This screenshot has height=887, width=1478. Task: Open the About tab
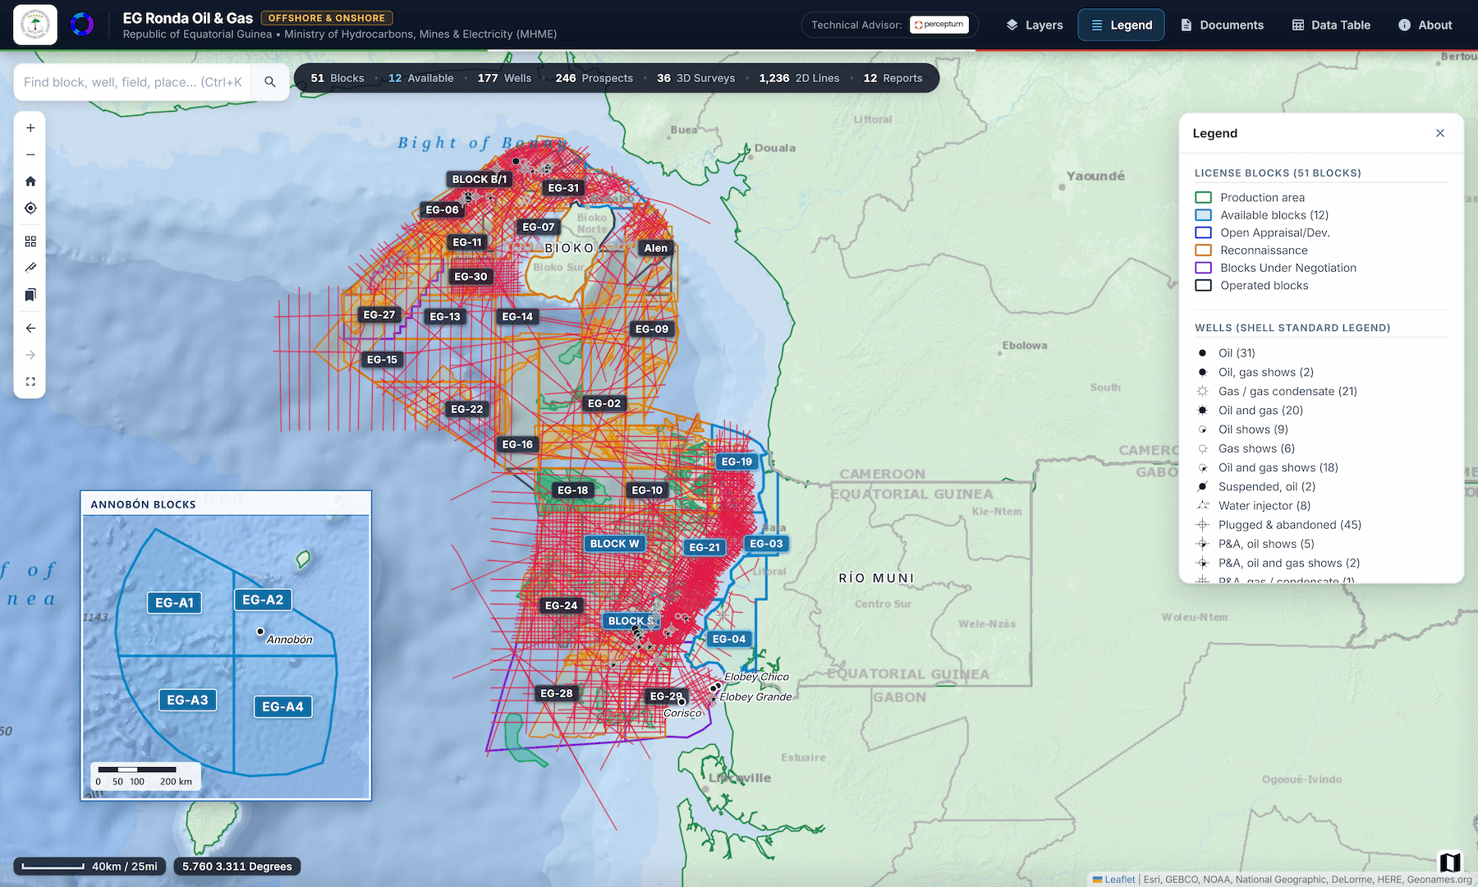pyautogui.click(x=1425, y=25)
